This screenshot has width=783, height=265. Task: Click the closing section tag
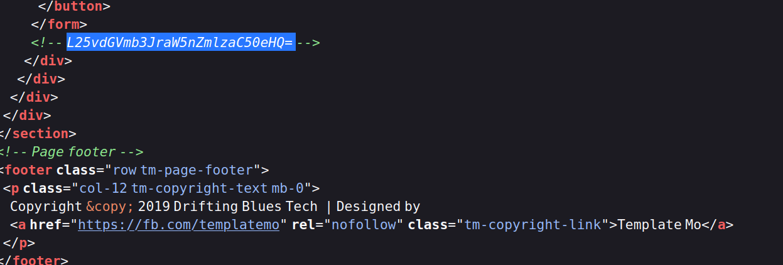38,134
